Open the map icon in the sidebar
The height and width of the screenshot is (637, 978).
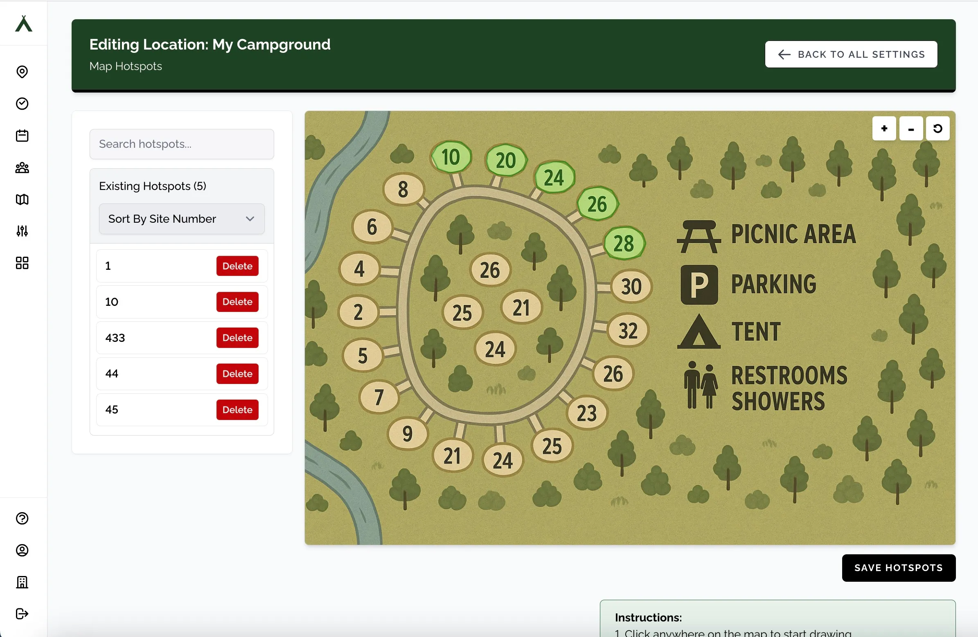[x=22, y=199]
